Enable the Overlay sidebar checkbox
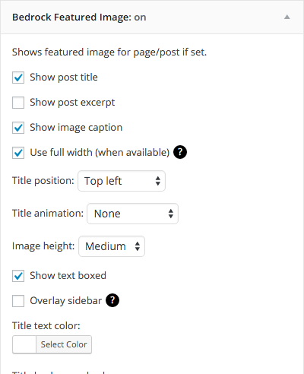 (18, 301)
